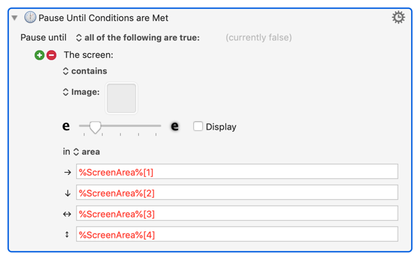Click the blurry 'e' icon right of the slider

point(174,126)
